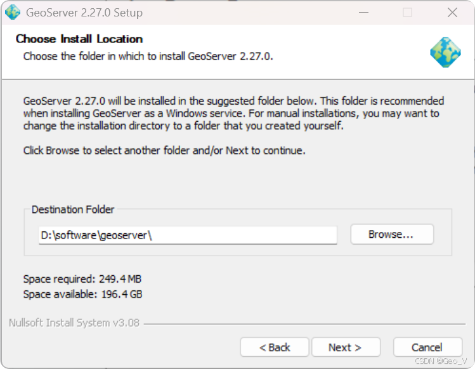Click 'Choose the folder in which to install' subtitle
The image size is (475, 369).
tap(148, 56)
